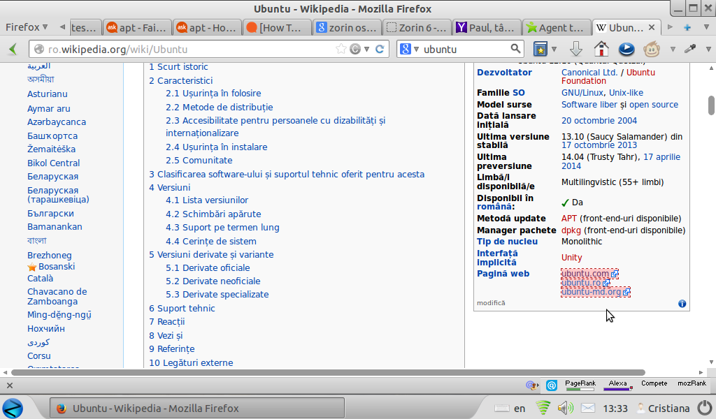The image size is (716, 419).
Task: Focus the URL address field
Action: (x=191, y=50)
